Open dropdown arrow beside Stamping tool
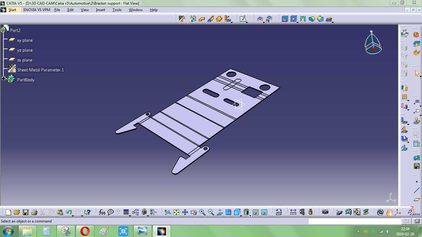Image resolution: width=422 pixels, height=237 pixels. [x=333, y=22]
